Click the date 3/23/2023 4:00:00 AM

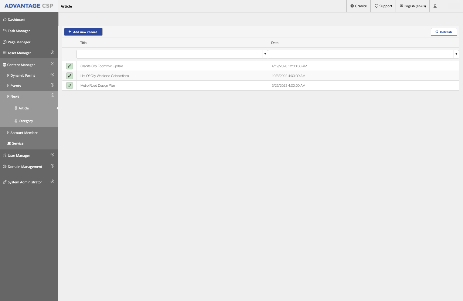pos(288,85)
